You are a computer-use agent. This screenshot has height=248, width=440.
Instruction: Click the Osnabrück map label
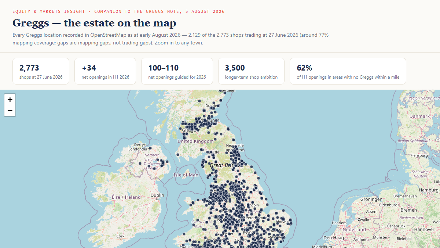396,226
